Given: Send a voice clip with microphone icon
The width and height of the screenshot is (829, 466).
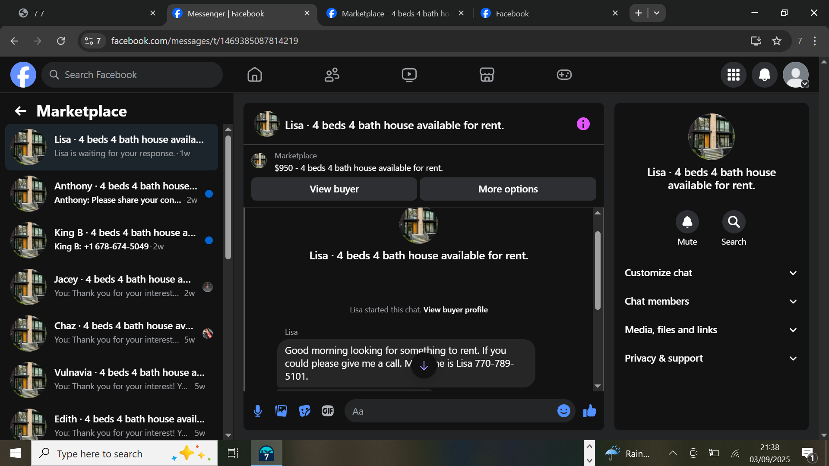Looking at the screenshot, I should tap(258, 411).
